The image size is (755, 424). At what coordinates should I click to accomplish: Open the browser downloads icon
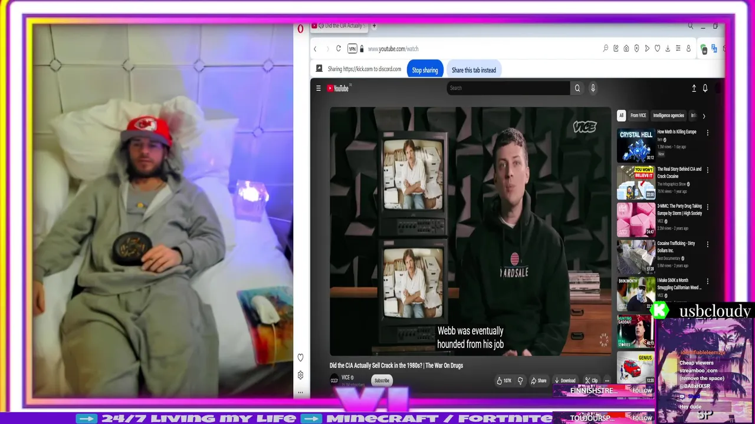[668, 49]
